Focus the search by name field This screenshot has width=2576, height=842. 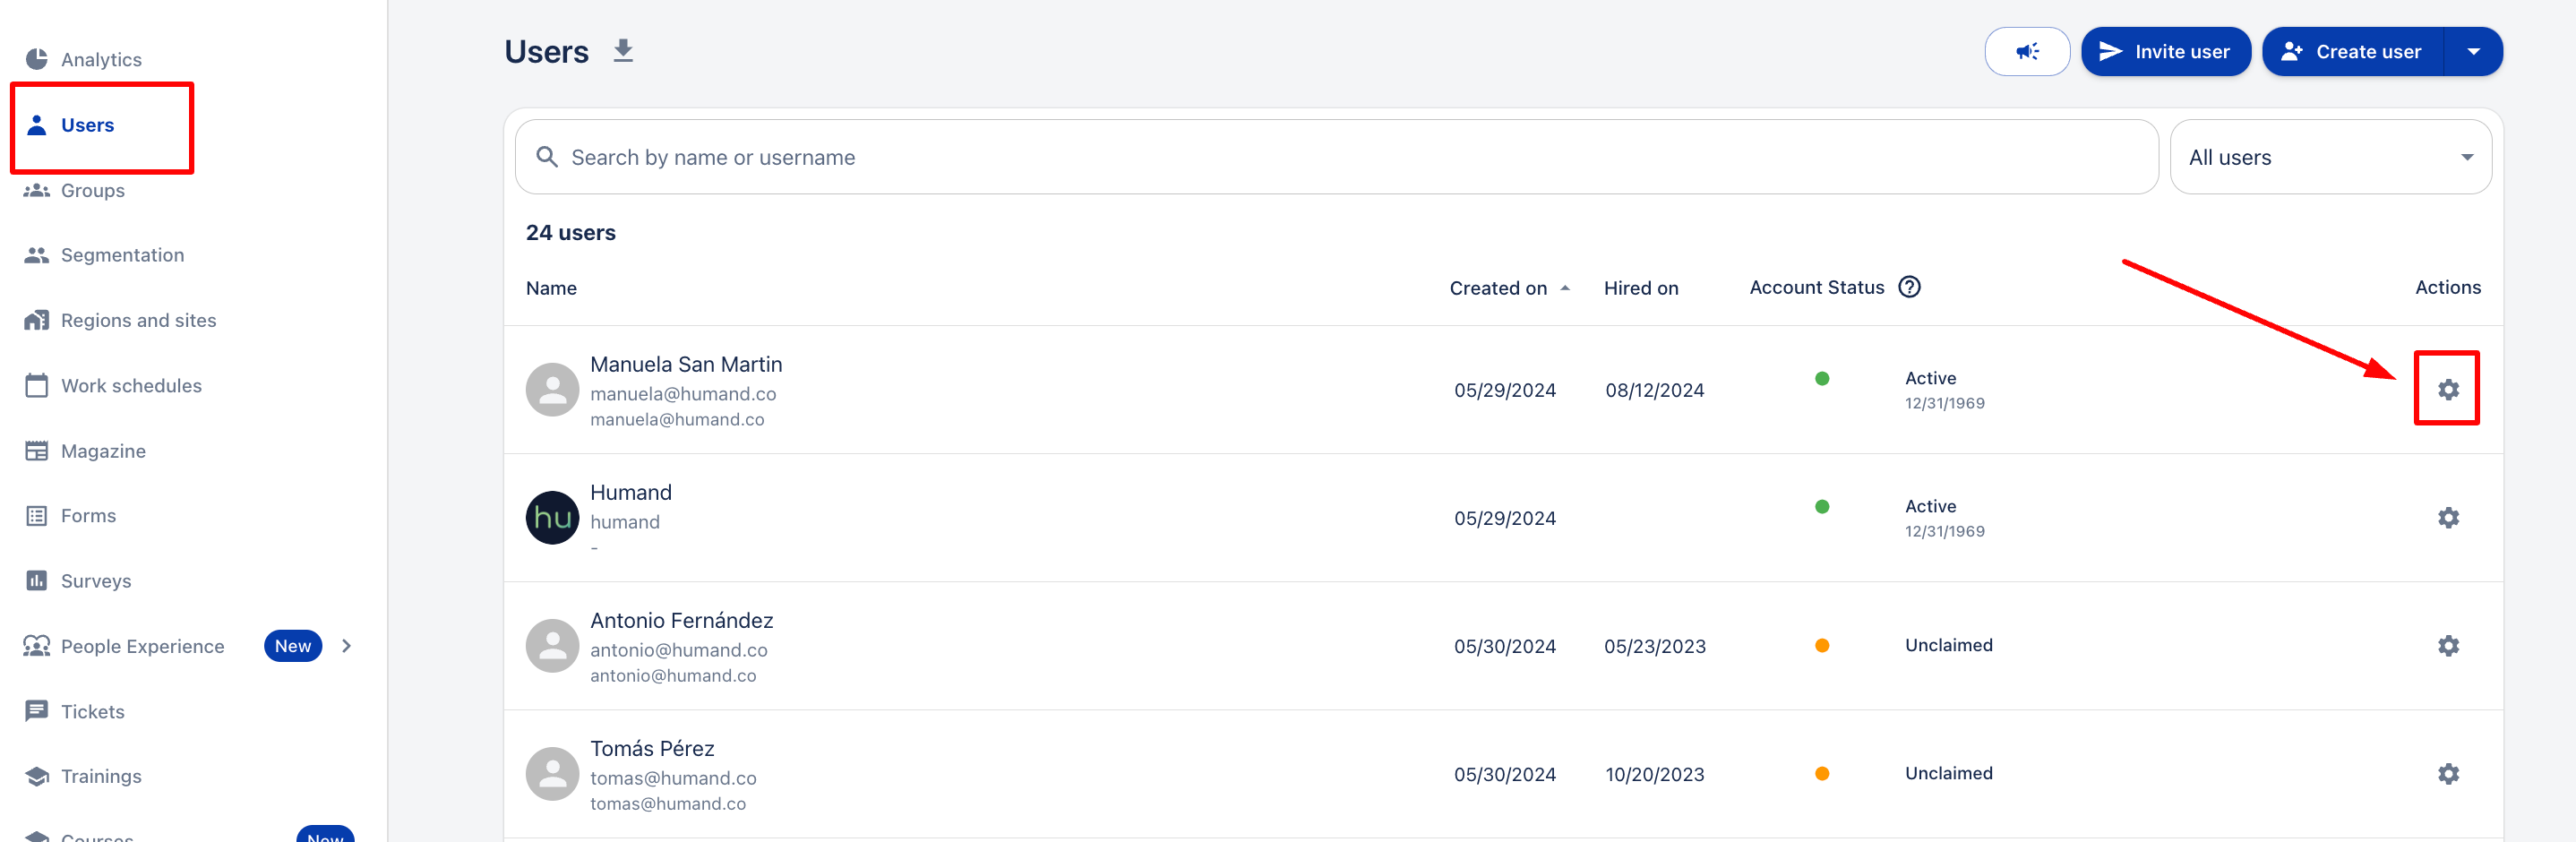point(1340,158)
